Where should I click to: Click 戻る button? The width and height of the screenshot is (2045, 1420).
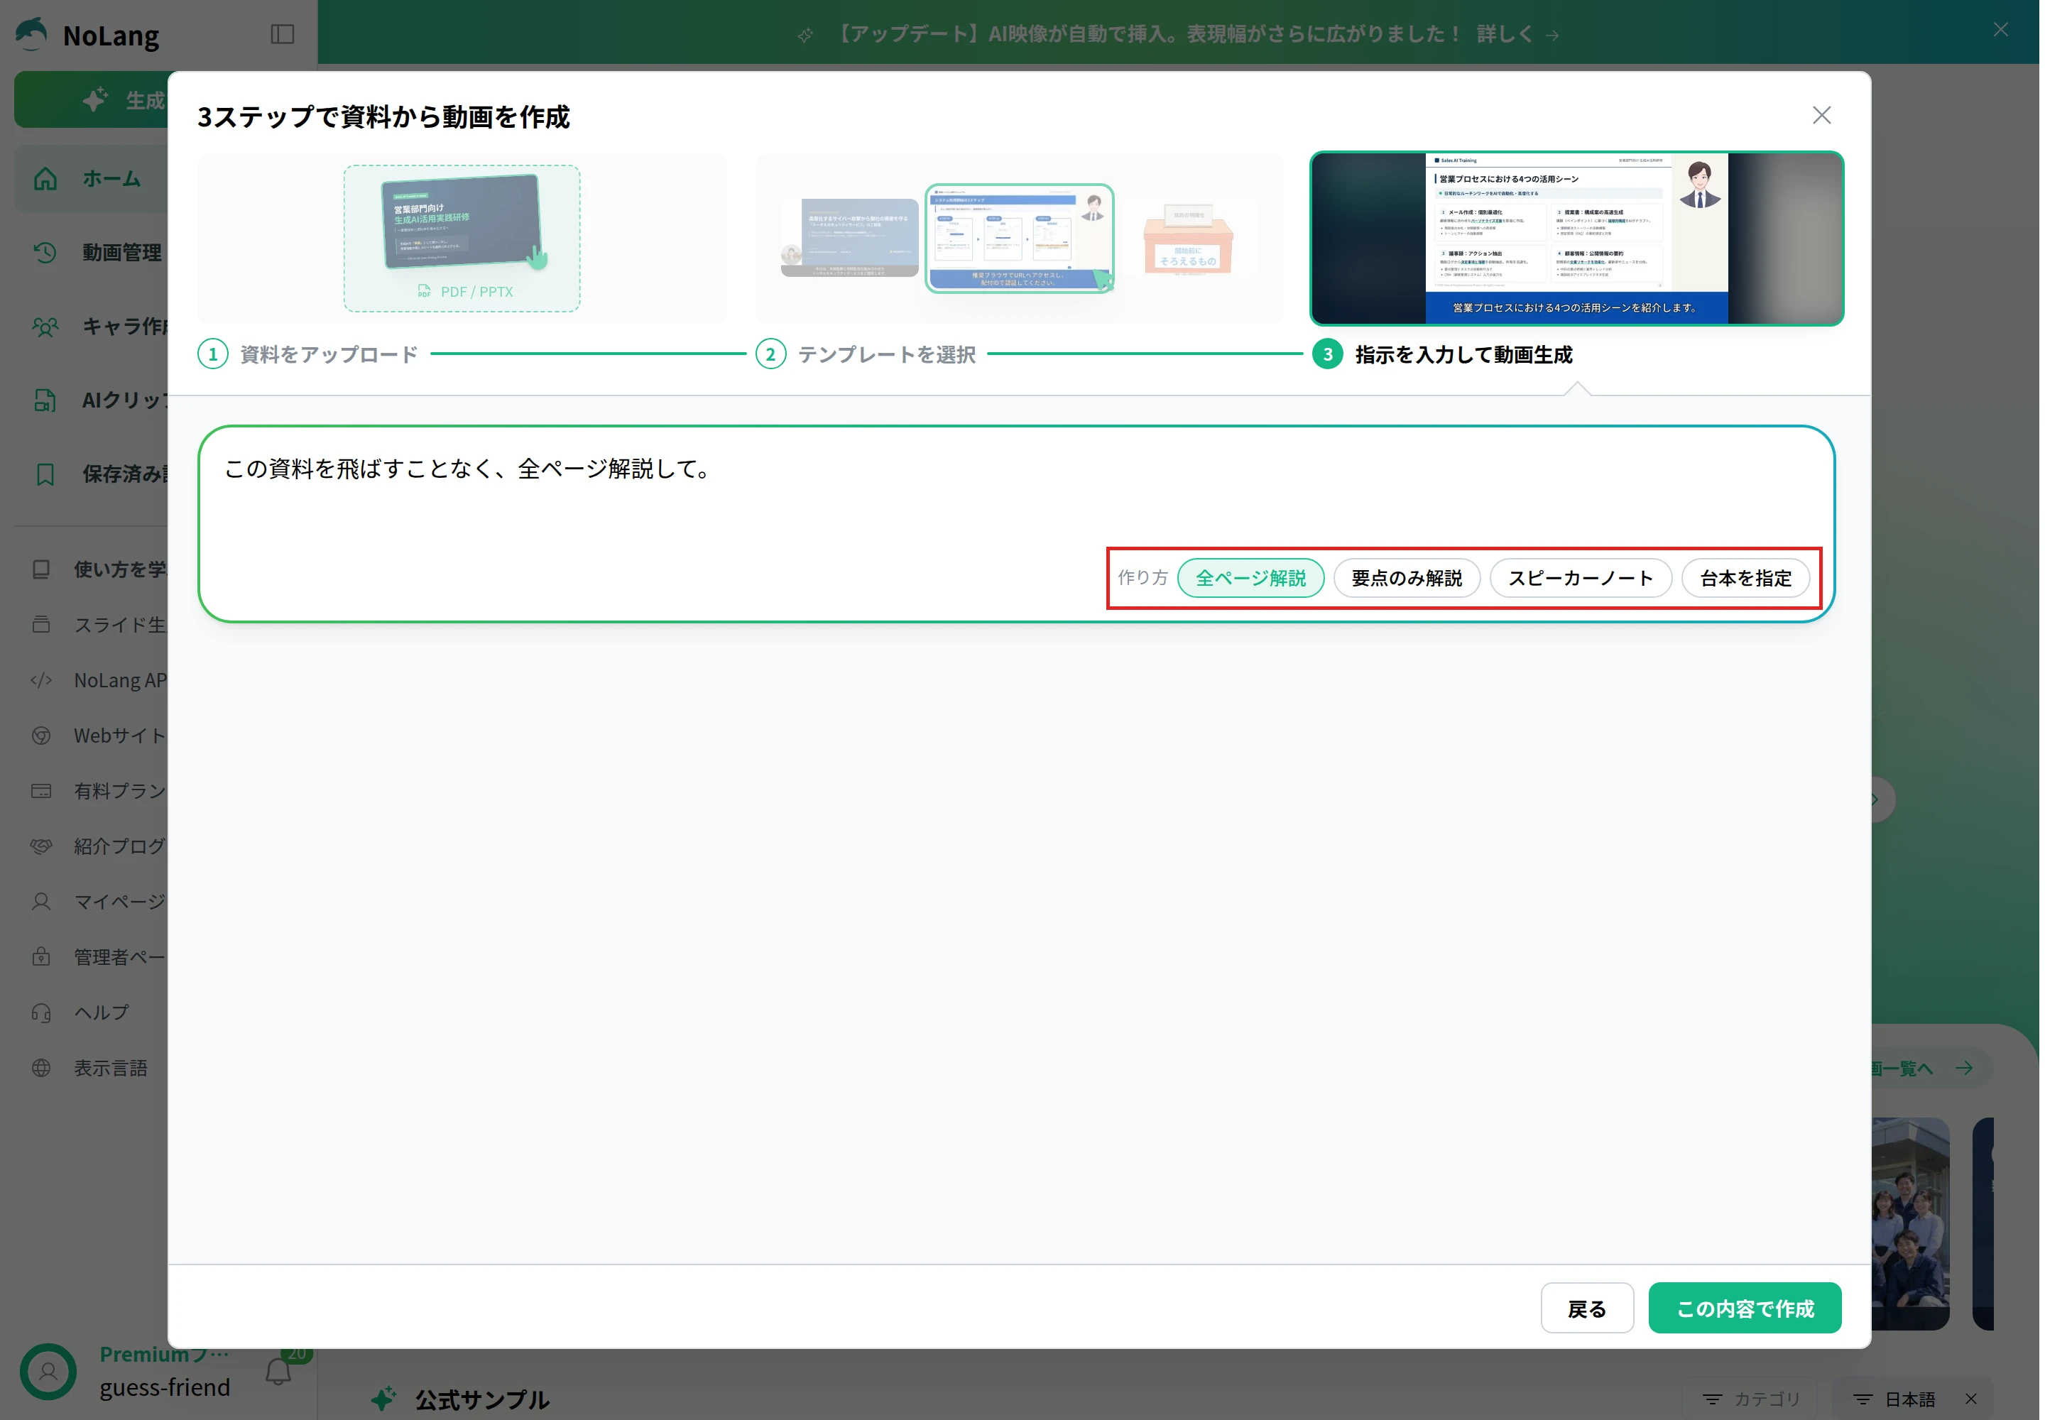1587,1308
